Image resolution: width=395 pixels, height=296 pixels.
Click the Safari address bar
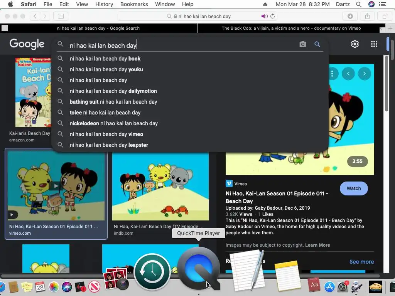(x=198, y=16)
